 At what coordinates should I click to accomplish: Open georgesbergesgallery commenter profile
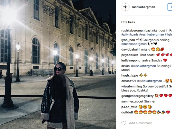(x=137, y=96)
